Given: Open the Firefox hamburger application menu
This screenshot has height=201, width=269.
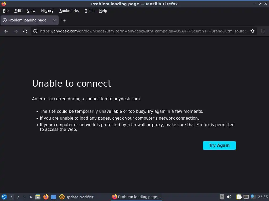Looking at the screenshot, I should [x=263, y=31].
